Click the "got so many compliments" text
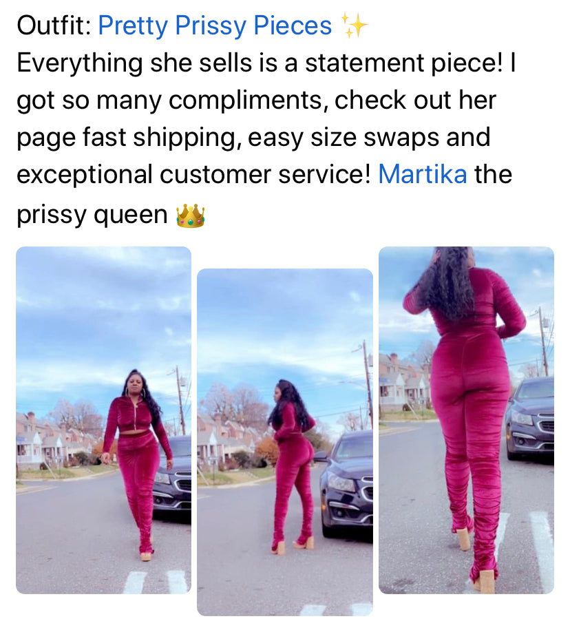This screenshot has height=621, width=570. pos(169,101)
